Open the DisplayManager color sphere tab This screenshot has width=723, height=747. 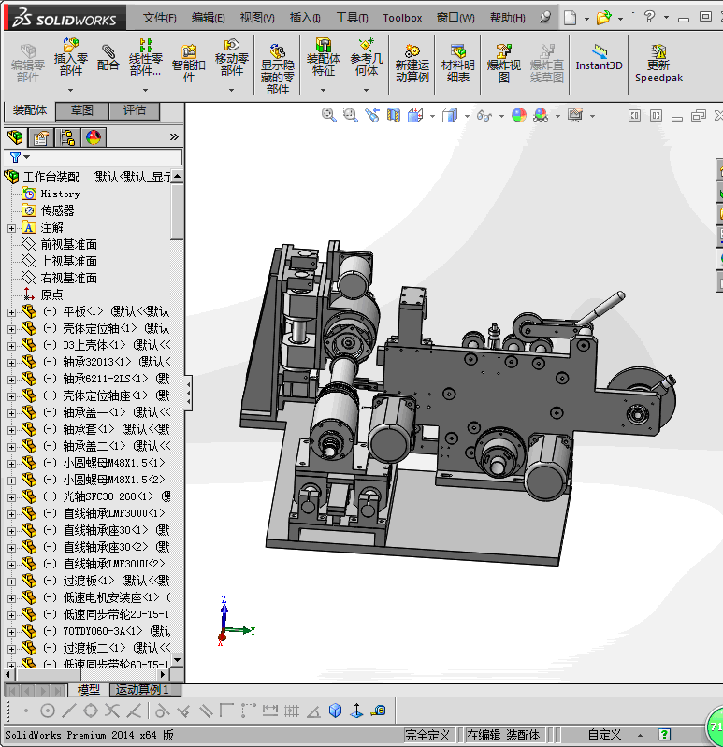click(x=94, y=137)
